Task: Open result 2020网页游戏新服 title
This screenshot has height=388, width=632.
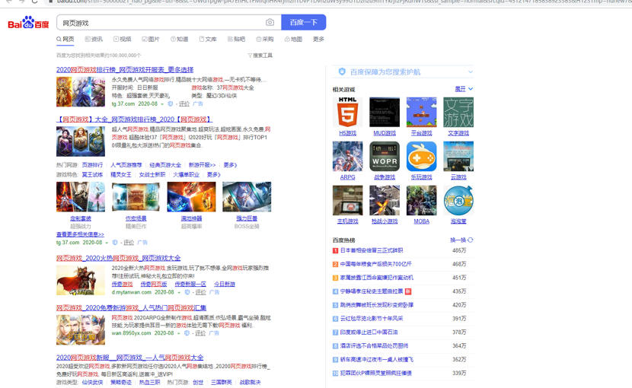Action: point(129,358)
